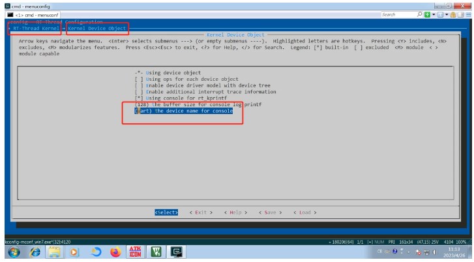
Task: Select 'Using device object' menu entry
Action: [x=168, y=73]
